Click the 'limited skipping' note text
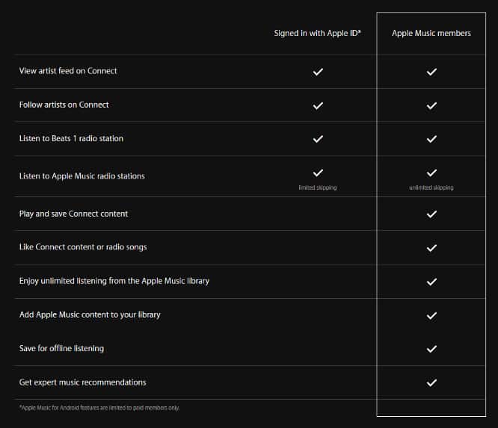 point(318,187)
